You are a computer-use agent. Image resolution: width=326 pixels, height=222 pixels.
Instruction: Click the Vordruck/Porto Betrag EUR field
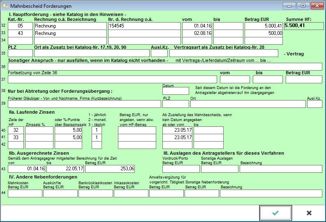tap(181, 169)
